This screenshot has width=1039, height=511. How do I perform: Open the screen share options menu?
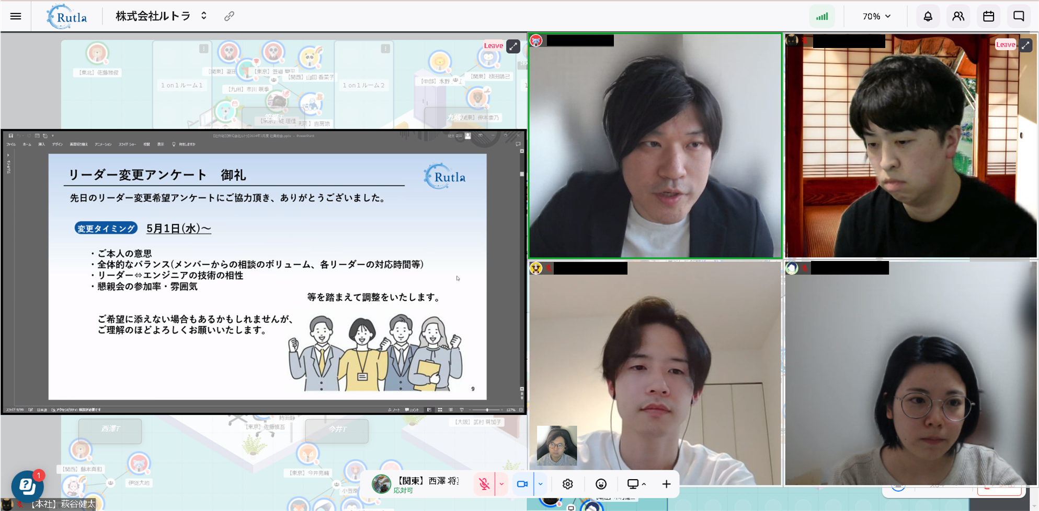coord(636,484)
